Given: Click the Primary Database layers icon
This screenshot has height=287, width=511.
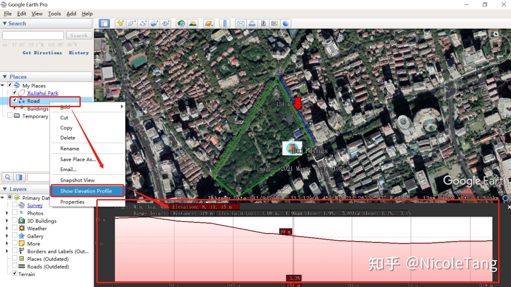Looking at the screenshot, I should click(17, 197).
